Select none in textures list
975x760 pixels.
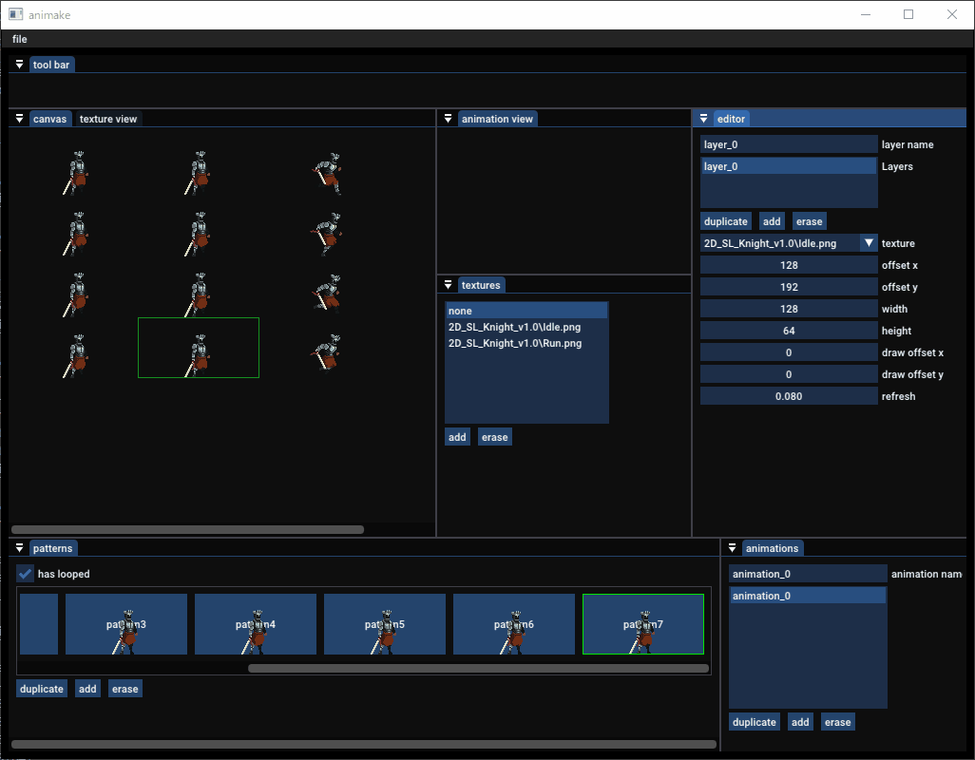click(526, 311)
